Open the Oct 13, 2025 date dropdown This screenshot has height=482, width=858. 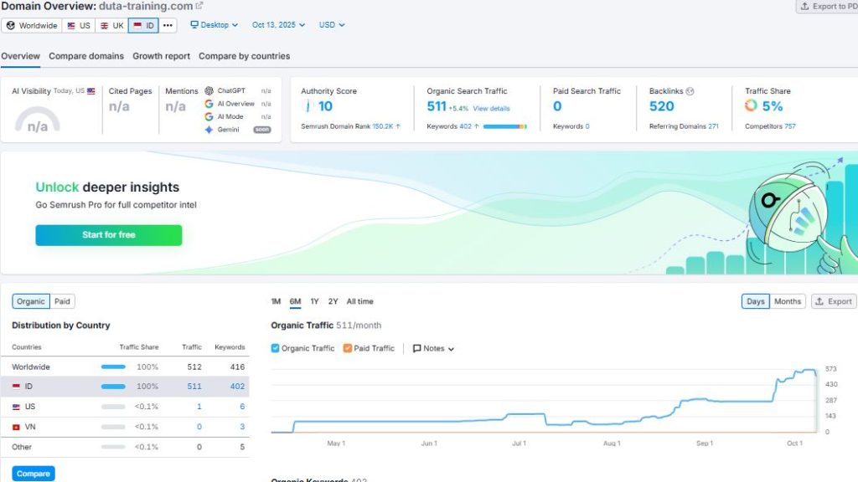tap(278, 25)
